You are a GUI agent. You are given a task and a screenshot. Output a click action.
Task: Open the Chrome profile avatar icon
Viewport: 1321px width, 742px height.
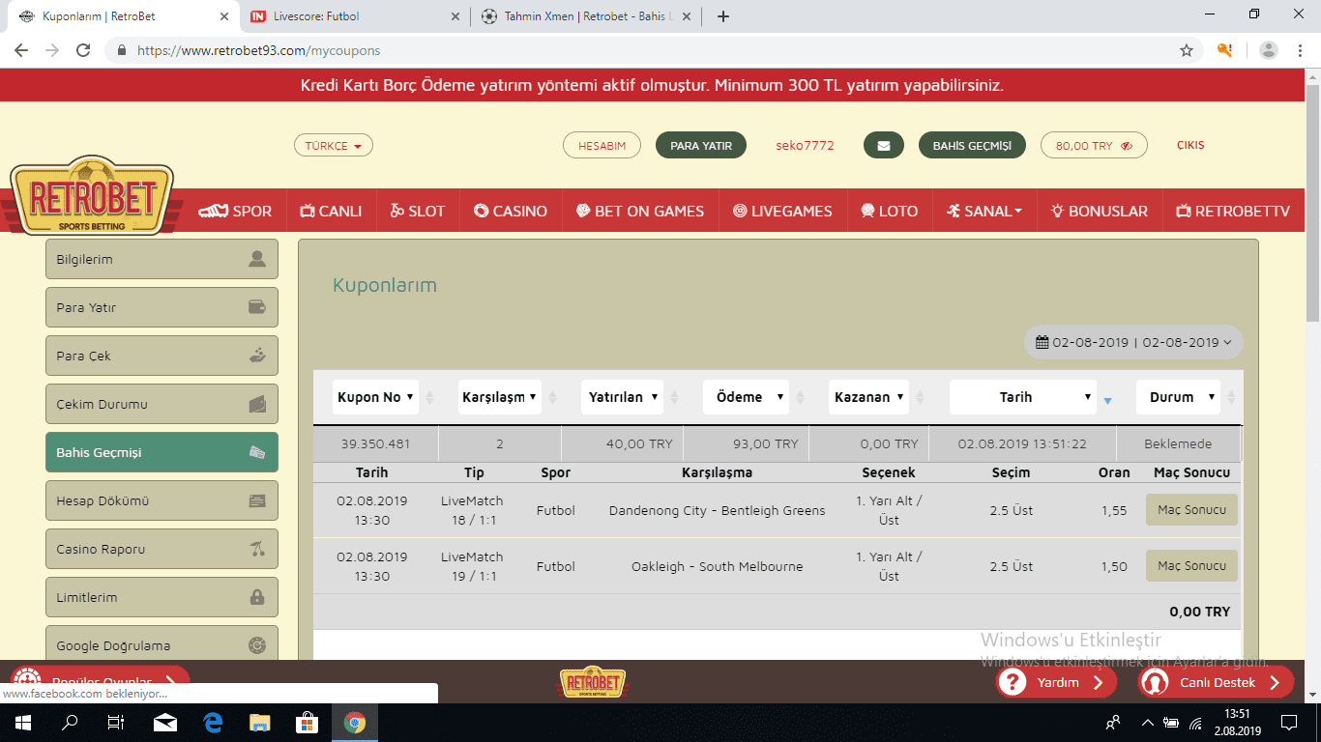click(1269, 50)
